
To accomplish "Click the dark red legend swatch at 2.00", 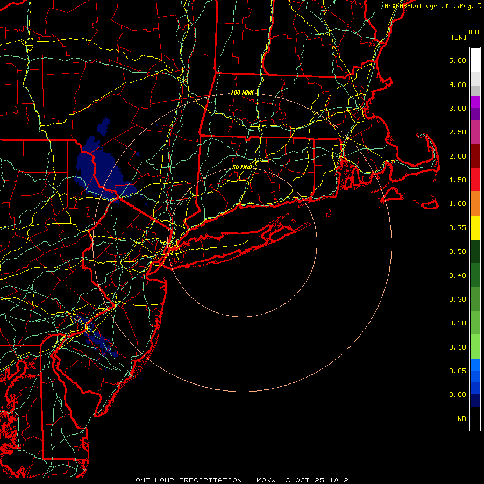I will coord(475,156).
